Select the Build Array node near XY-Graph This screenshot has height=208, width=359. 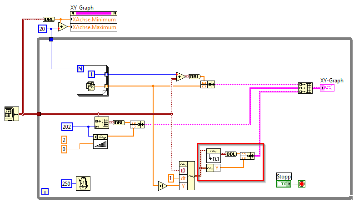tap(305, 88)
